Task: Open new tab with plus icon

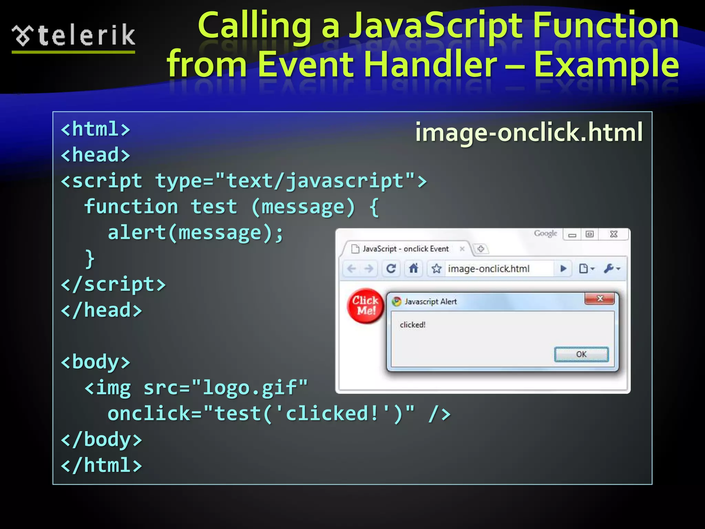Action: click(x=481, y=249)
